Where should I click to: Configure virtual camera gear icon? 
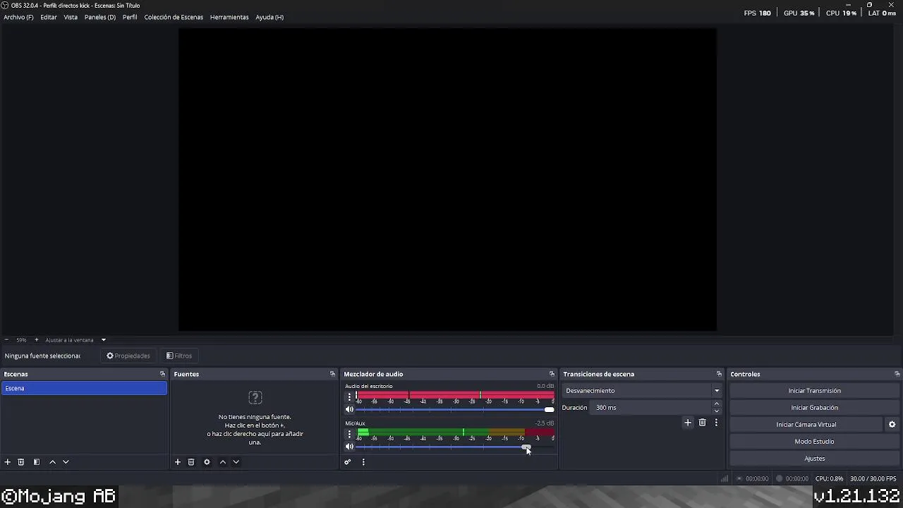[892, 425]
